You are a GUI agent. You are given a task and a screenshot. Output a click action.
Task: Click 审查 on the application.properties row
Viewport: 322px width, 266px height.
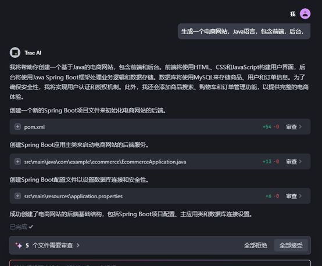[x=291, y=196]
